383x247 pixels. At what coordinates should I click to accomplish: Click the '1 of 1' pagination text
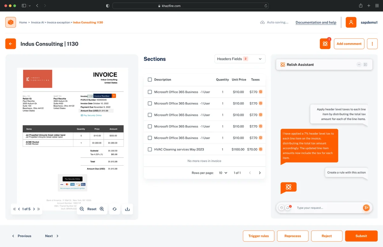tap(237, 173)
